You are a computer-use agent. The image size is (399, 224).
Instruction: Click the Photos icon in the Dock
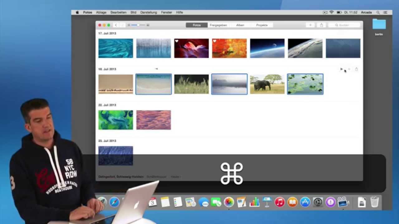(x=229, y=202)
